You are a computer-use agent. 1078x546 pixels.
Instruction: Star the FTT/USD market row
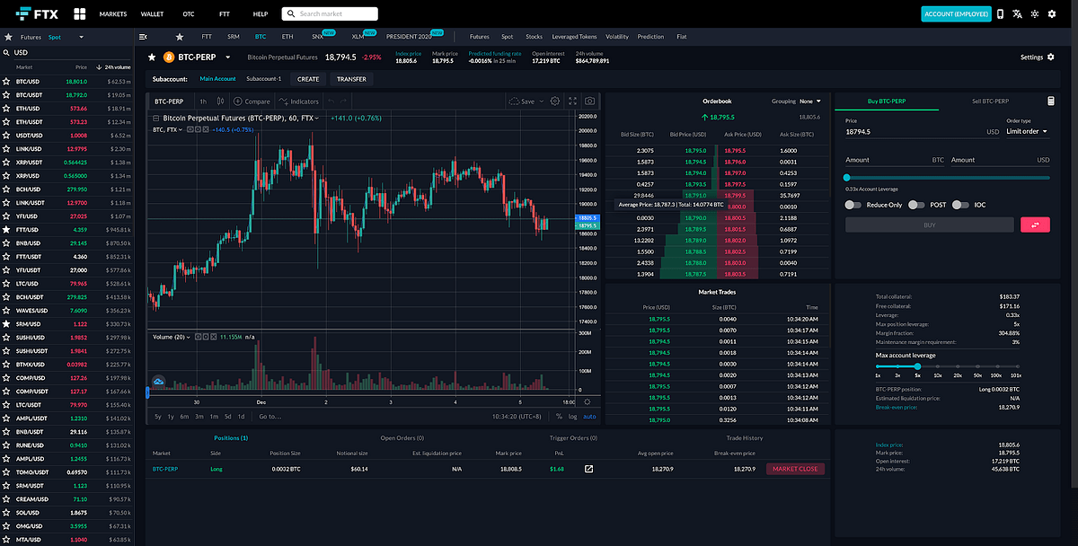coord(6,230)
